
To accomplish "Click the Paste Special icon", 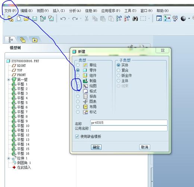I will click(111, 19).
